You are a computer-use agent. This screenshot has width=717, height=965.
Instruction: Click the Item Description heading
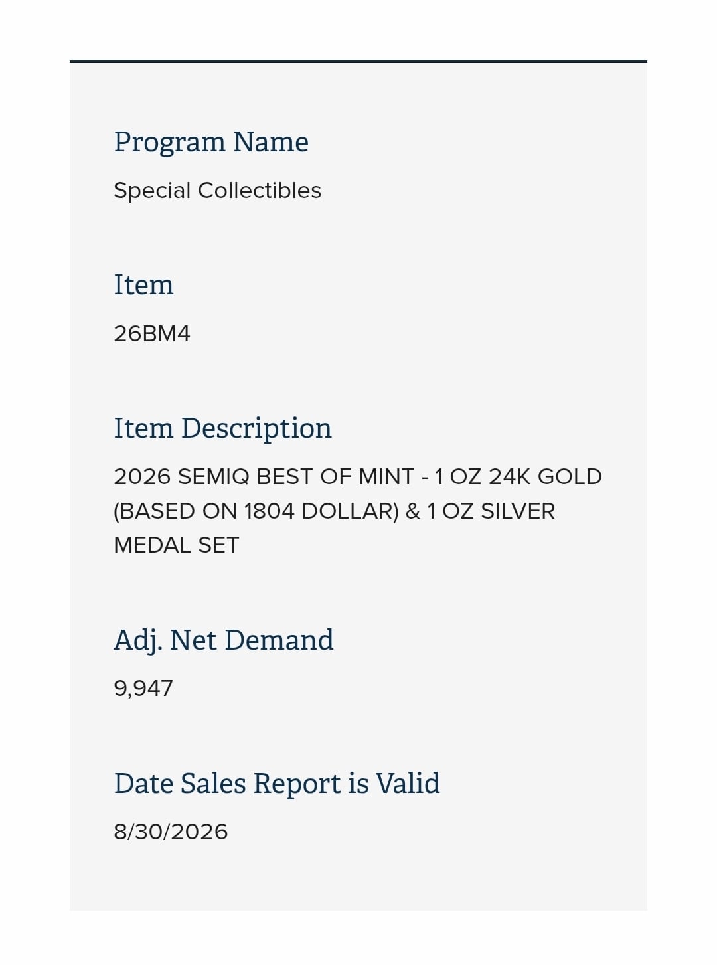point(222,428)
